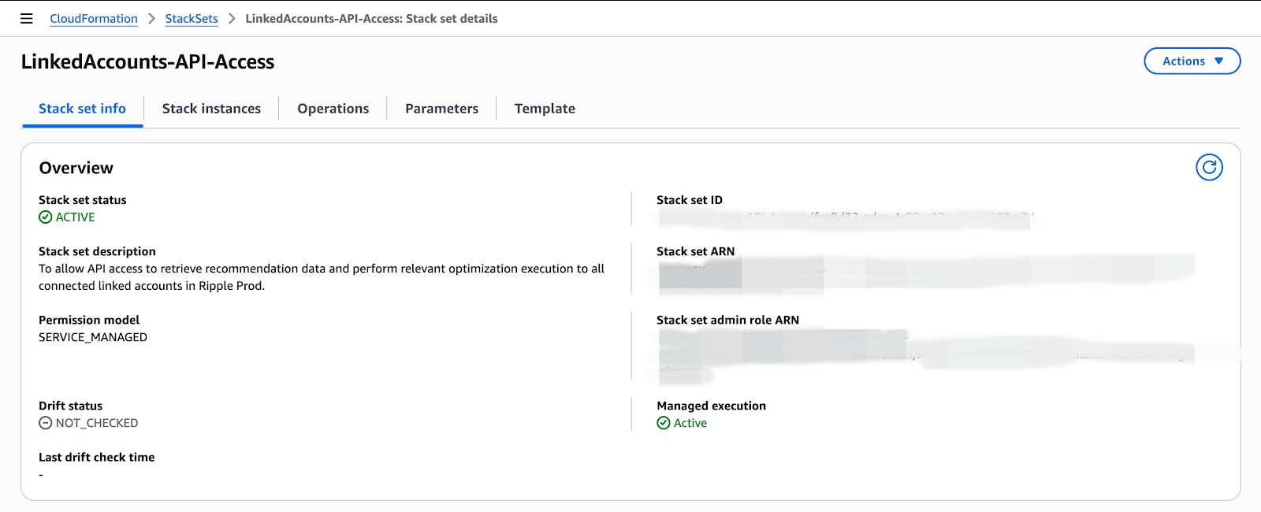
Task: Switch to the Stack instances tab
Action: pyautogui.click(x=211, y=109)
